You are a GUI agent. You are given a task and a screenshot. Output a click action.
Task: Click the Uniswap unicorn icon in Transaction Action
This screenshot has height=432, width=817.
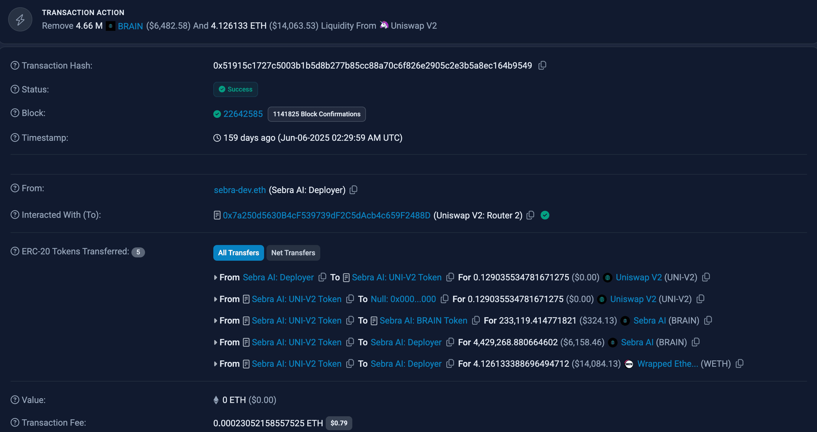(x=384, y=25)
